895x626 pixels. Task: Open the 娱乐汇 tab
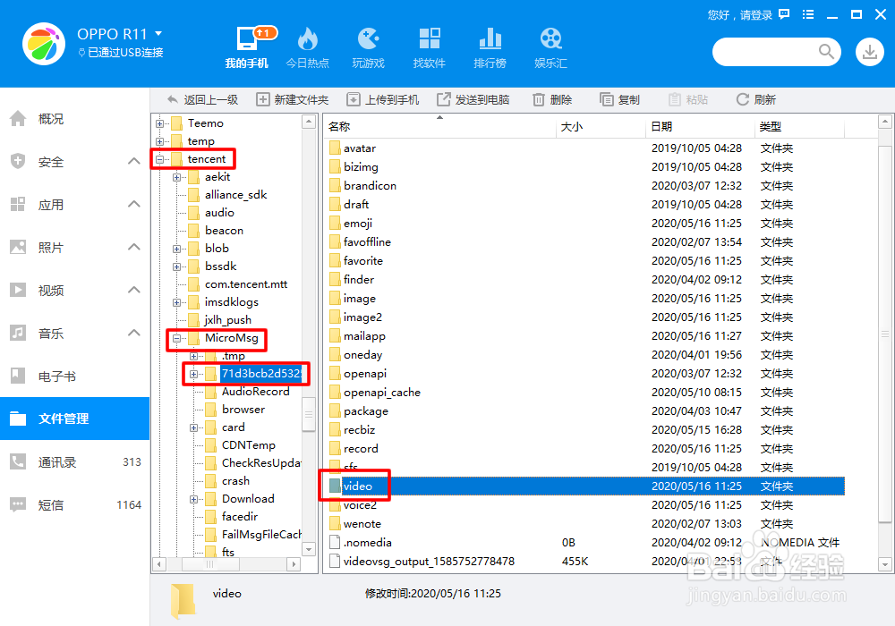[550, 48]
